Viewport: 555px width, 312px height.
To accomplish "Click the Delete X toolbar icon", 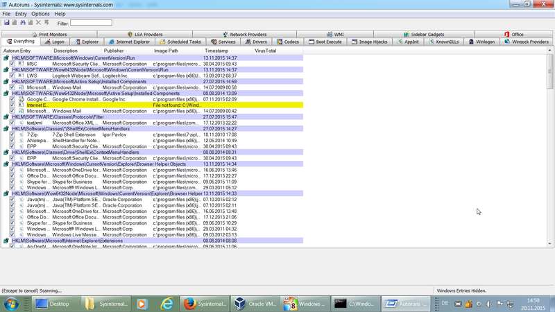I will point(38,23).
